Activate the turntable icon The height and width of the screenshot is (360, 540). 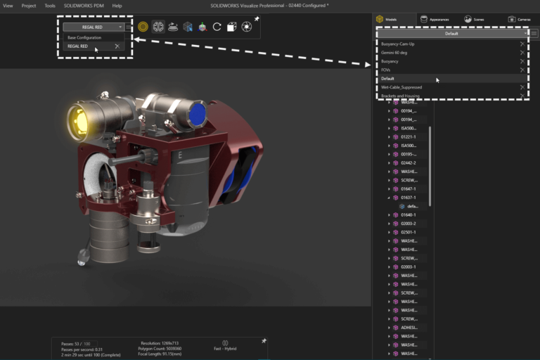173,27
